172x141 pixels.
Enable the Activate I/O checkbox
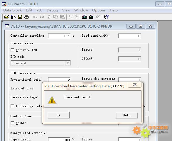point(12,50)
